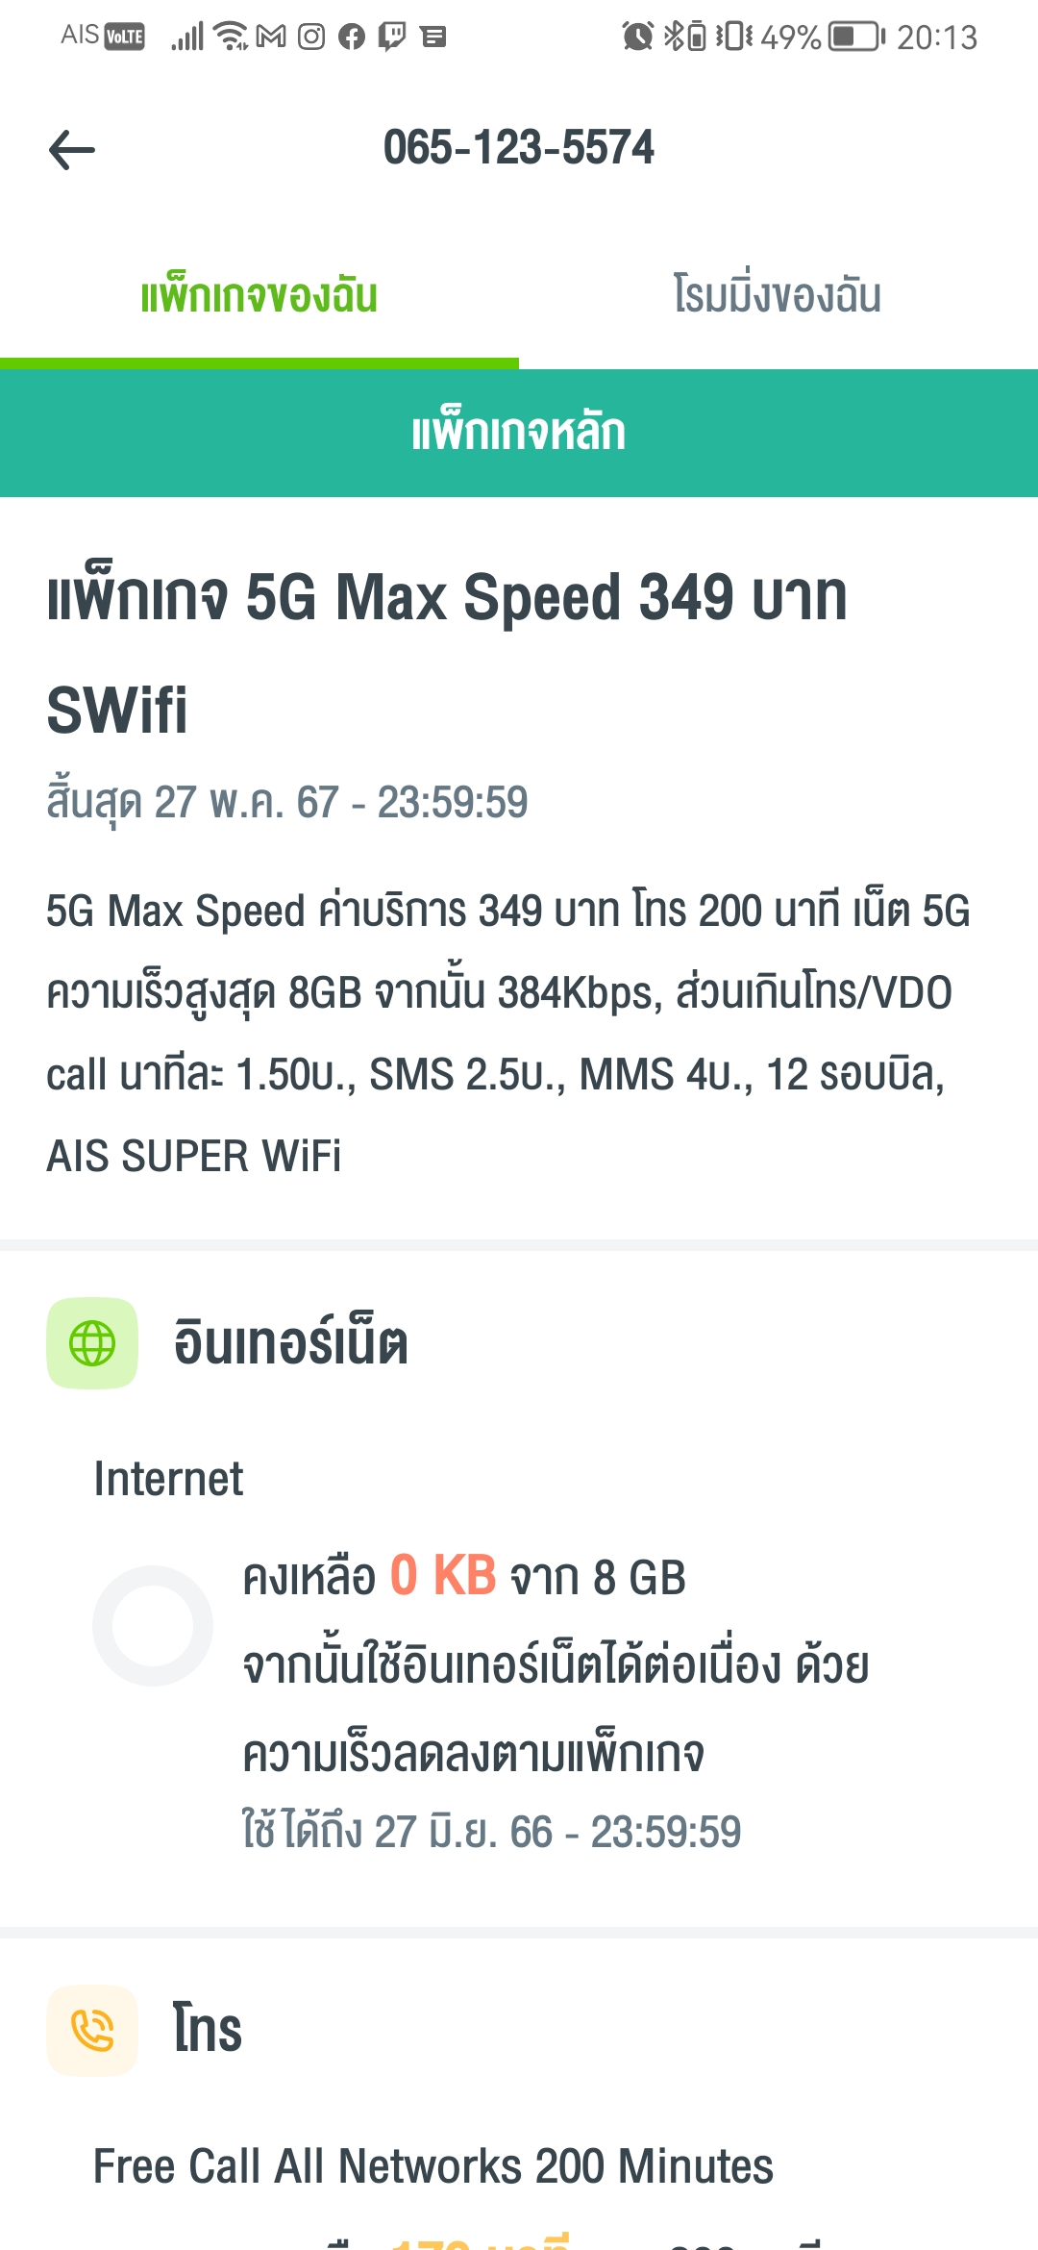Tap the Bluetooth status icon
The height and width of the screenshot is (2250, 1038).
[x=674, y=37]
